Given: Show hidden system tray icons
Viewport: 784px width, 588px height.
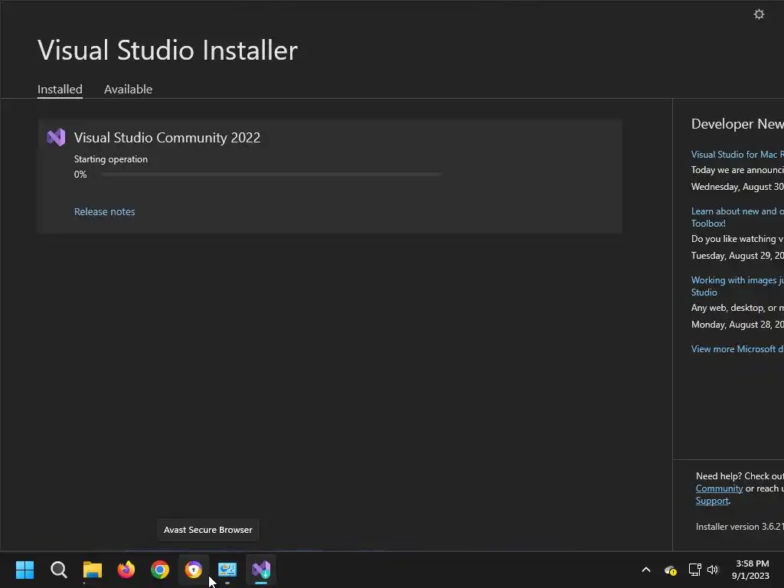Looking at the screenshot, I should pyautogui.click(x=646, y=570).
